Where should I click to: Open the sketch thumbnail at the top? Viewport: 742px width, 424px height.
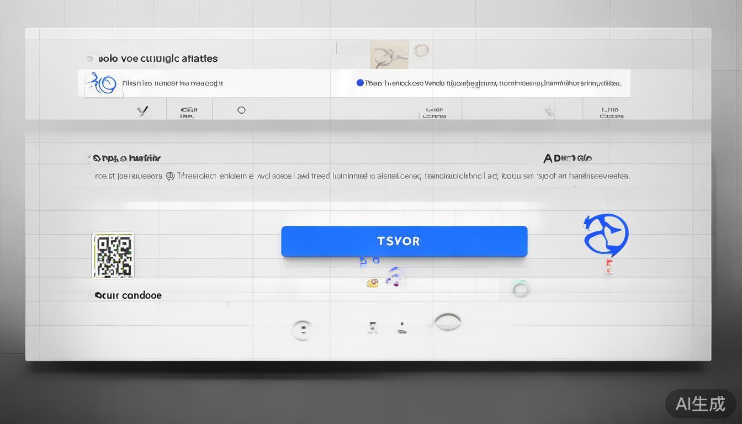pyautogui.click(x=389, y=55)
